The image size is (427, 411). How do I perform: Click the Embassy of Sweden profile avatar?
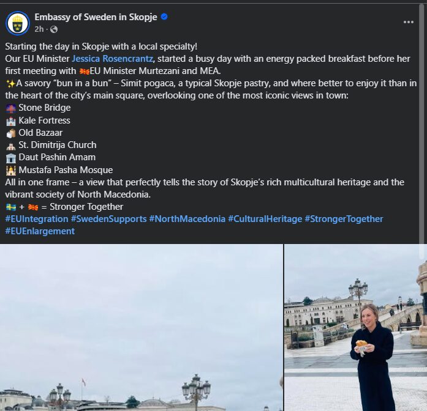click(x=17, y=23)
